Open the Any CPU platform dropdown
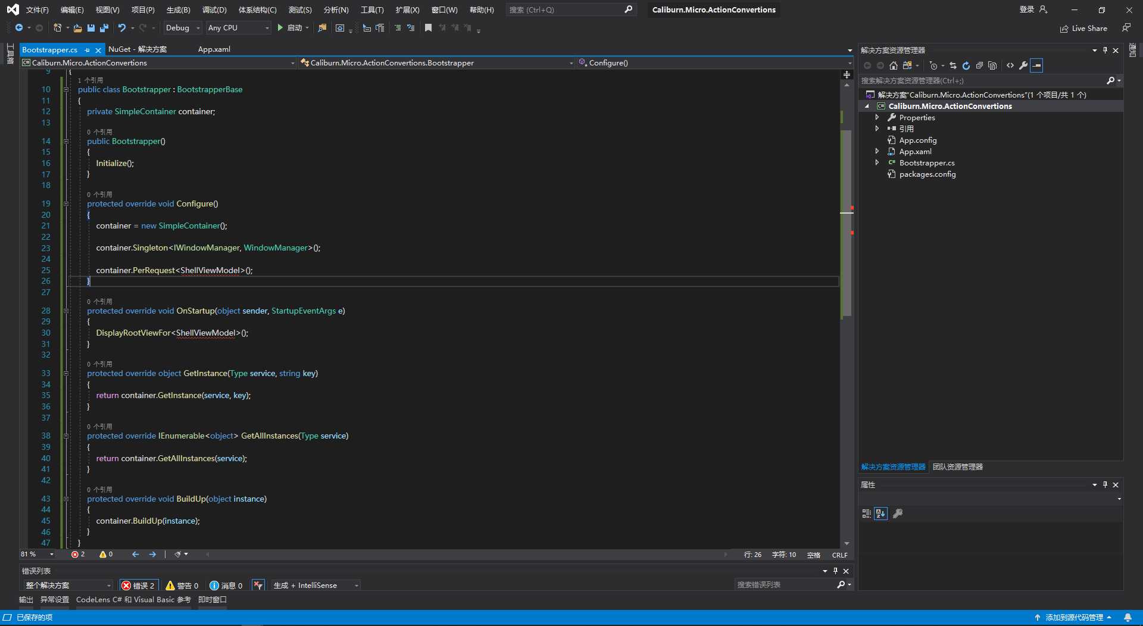This screenshot has width=1143, height=626. (238, 28)
